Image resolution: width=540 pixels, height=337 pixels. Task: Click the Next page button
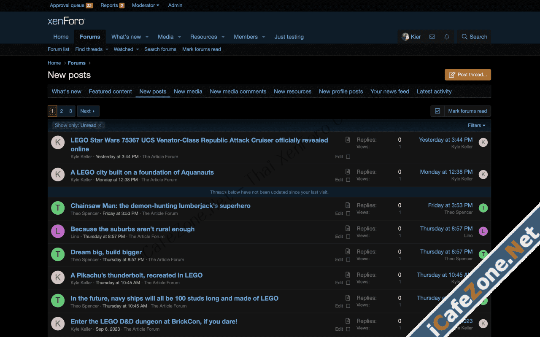88,111
